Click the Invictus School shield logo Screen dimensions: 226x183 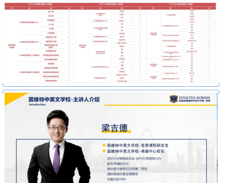click(174, 99)
